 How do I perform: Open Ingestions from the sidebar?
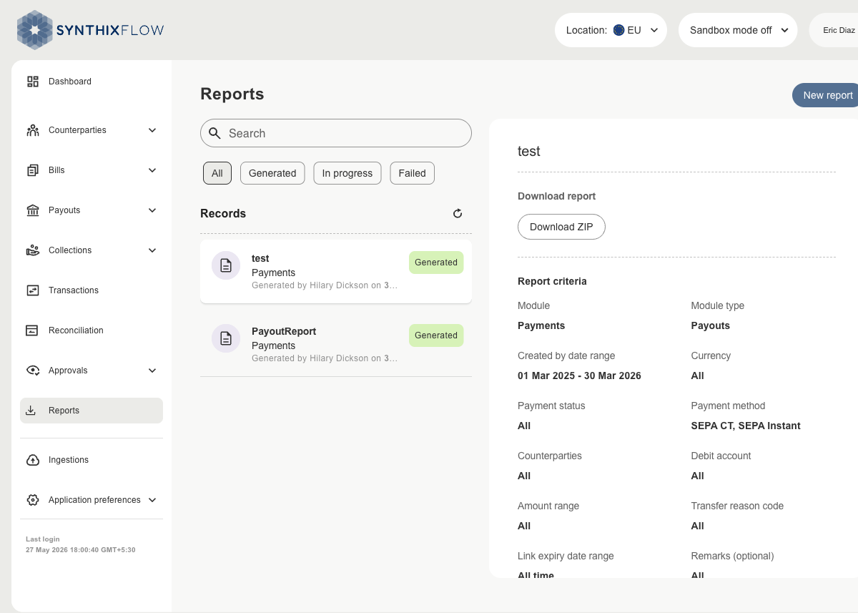pos(92,460)
